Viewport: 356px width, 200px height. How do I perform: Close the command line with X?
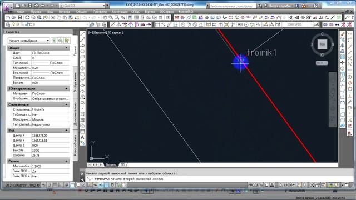[82, 174]
